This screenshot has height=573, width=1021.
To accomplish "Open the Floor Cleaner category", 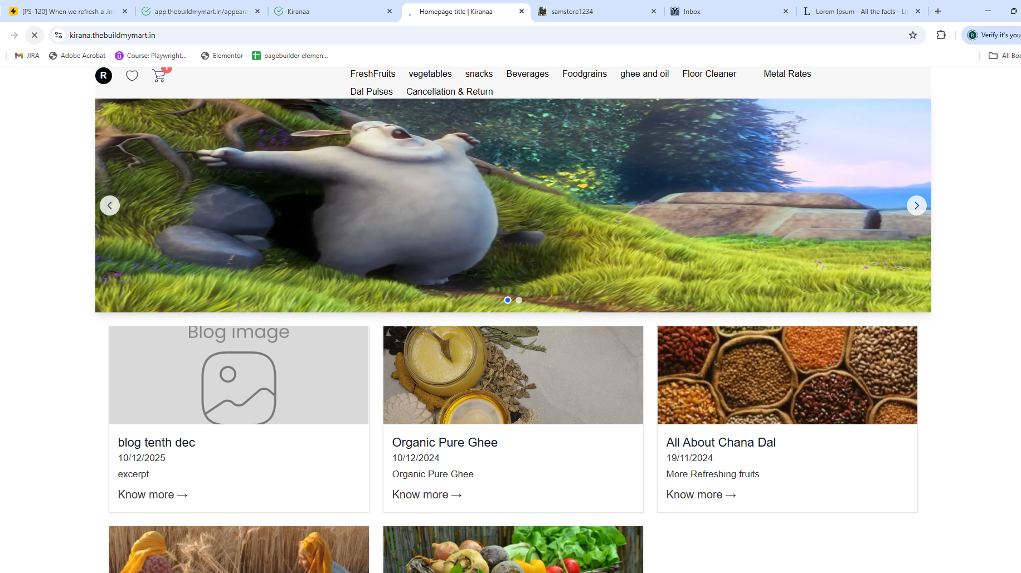I will [x=709, y=74].
